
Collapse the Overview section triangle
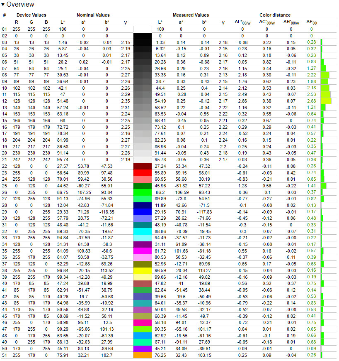point(3,5)
